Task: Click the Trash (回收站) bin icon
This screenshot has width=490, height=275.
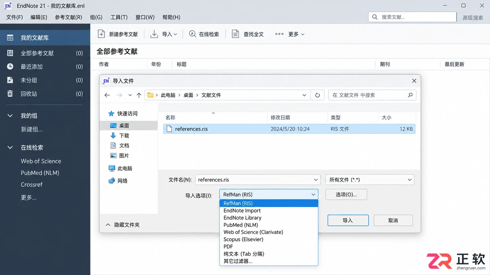Action: click(10, 94)
